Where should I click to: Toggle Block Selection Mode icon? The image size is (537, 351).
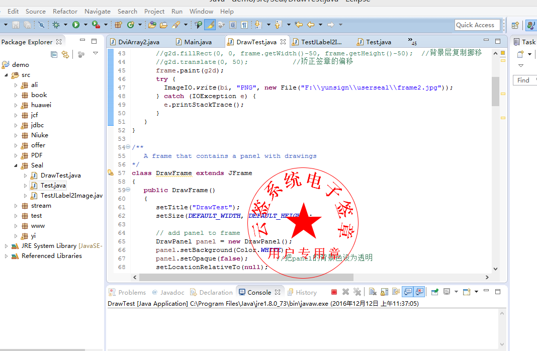pyautogui.click(x=233, y=25)
